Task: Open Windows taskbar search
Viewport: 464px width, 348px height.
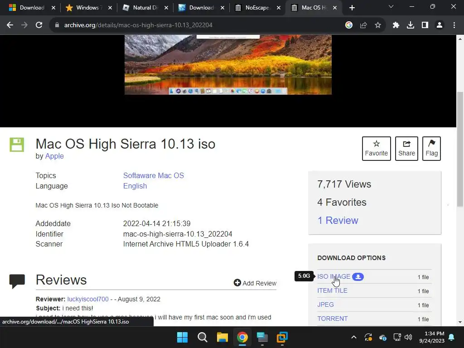Action: point(203,337)
